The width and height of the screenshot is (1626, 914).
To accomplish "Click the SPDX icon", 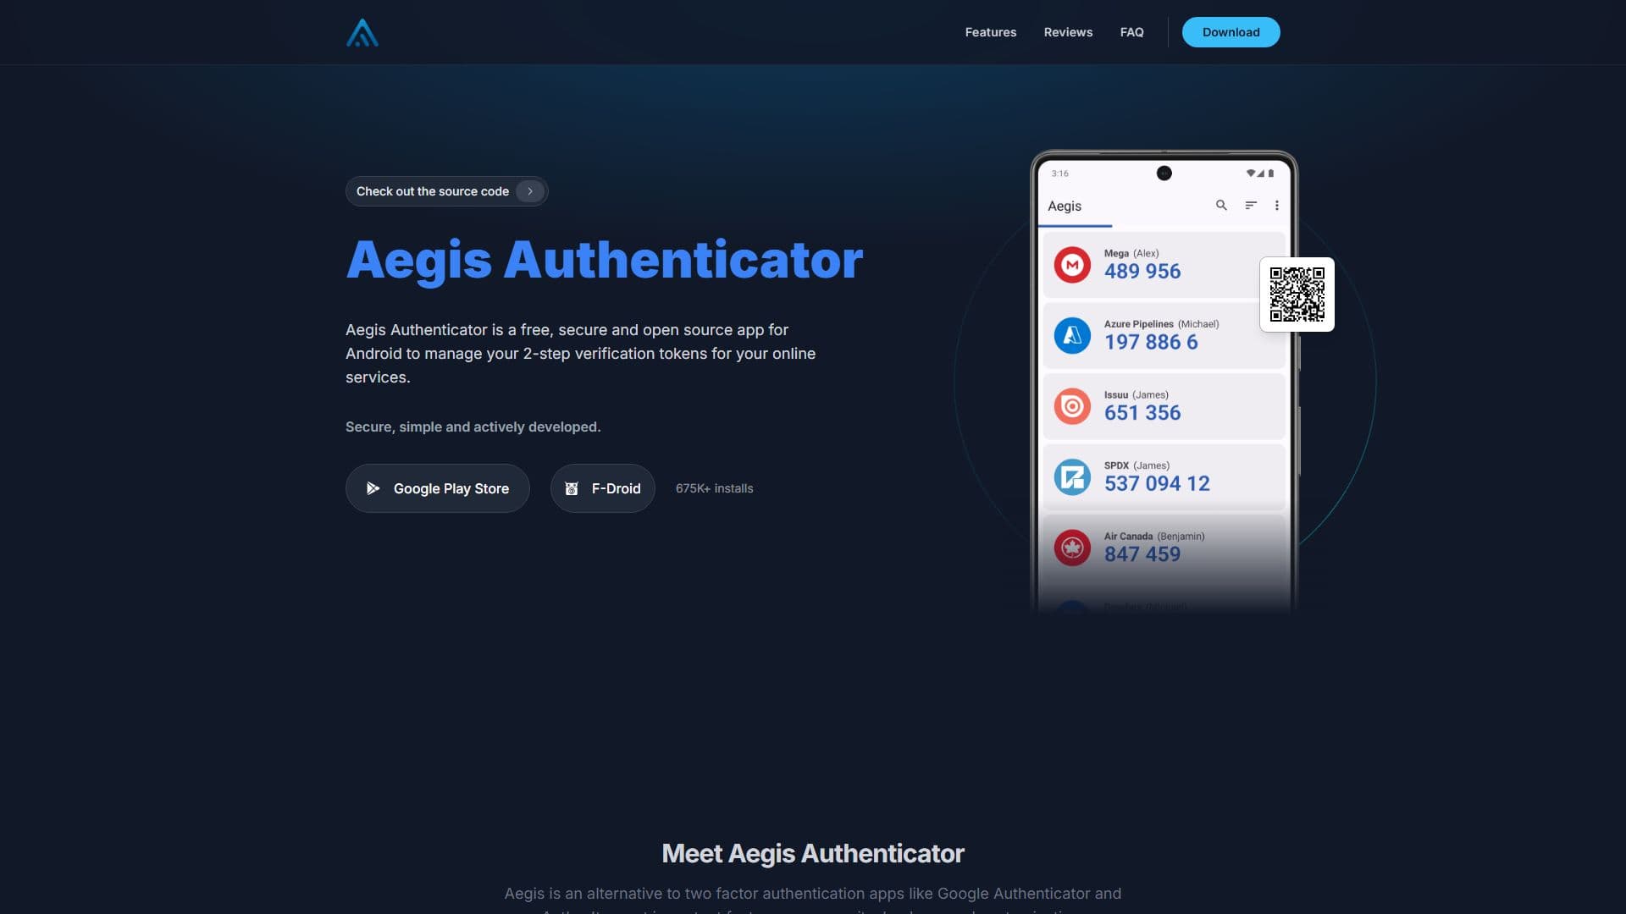I will [x=1072, y=476].
